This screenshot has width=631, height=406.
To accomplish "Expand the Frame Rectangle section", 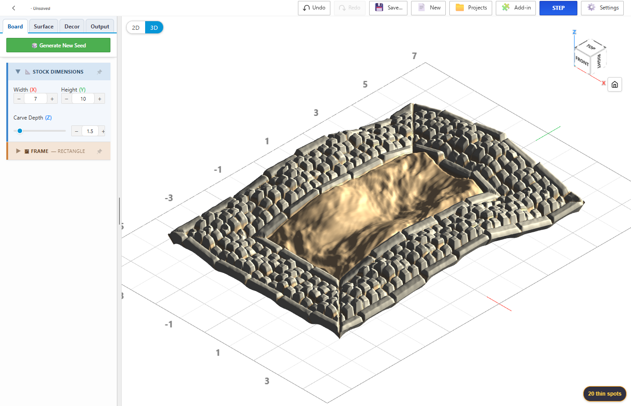I will pos(18,151).
